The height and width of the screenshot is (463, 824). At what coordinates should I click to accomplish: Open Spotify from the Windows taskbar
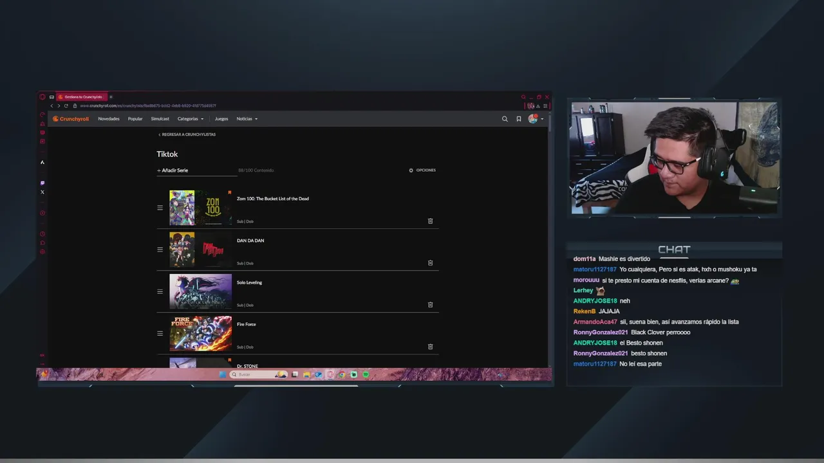pos(366,374)
